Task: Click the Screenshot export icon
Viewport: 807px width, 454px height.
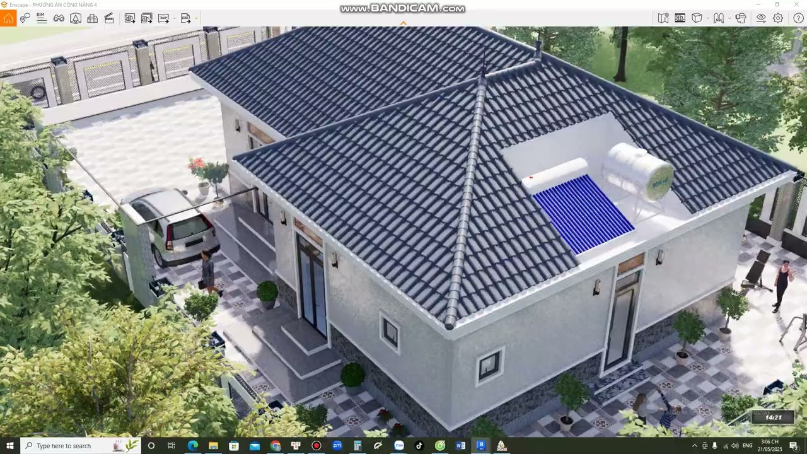Action: click(x=130, y=18)
